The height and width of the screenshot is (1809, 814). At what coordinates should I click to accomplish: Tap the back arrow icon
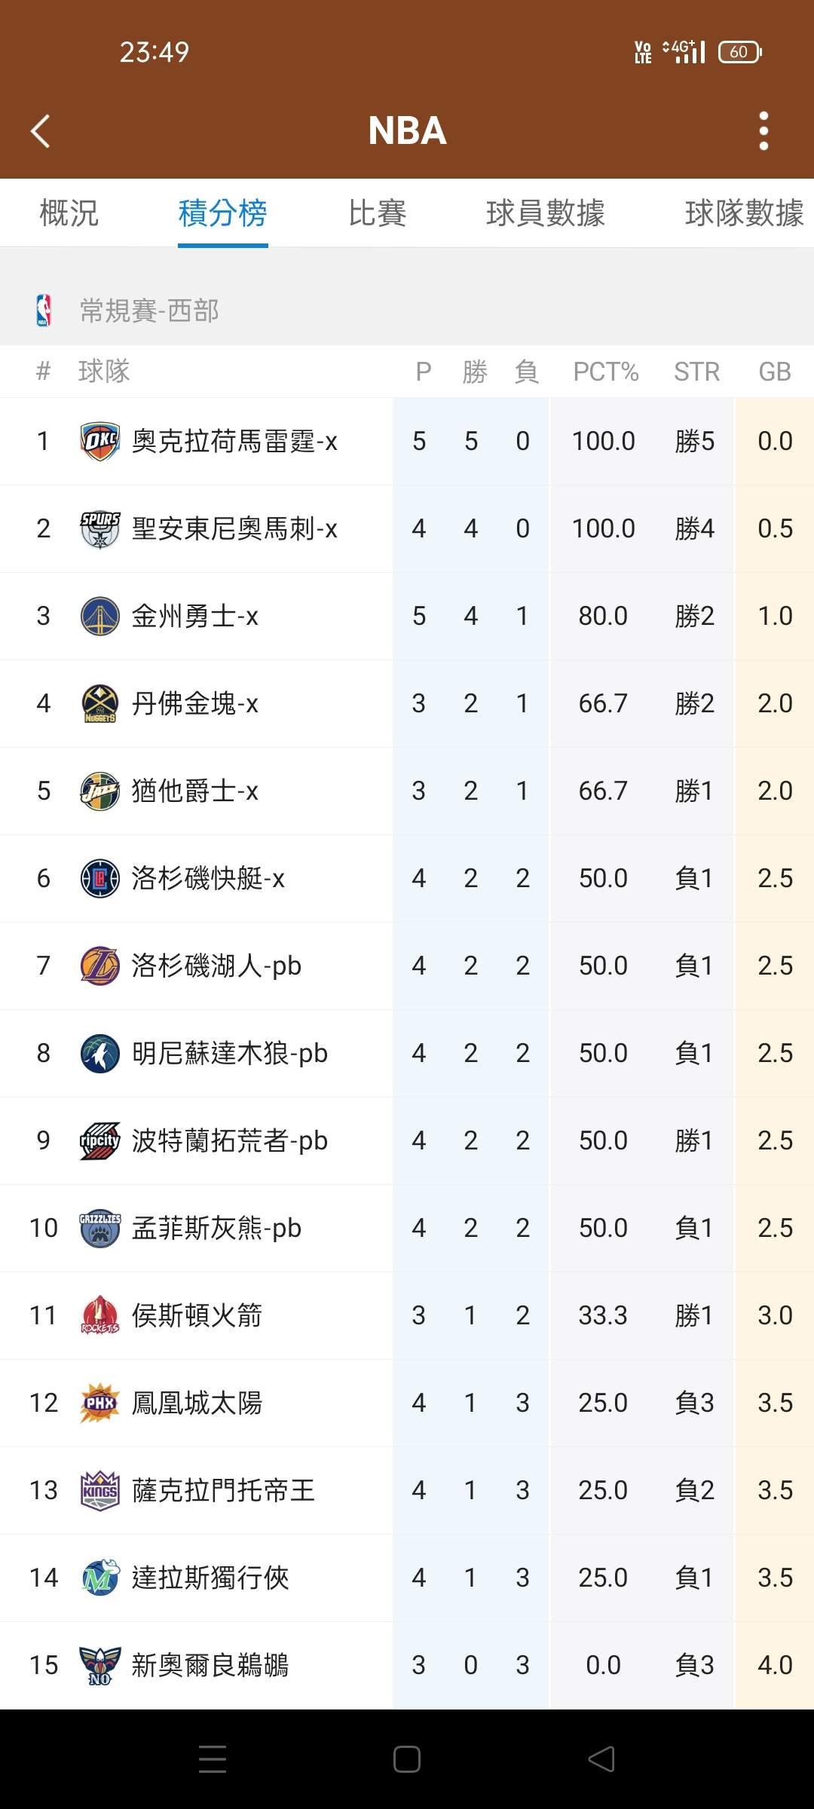tap(41, 131)
